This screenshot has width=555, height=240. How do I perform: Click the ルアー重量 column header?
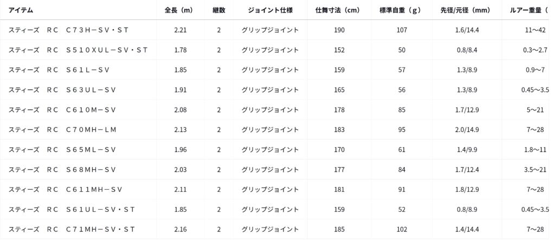click(530, 10)
